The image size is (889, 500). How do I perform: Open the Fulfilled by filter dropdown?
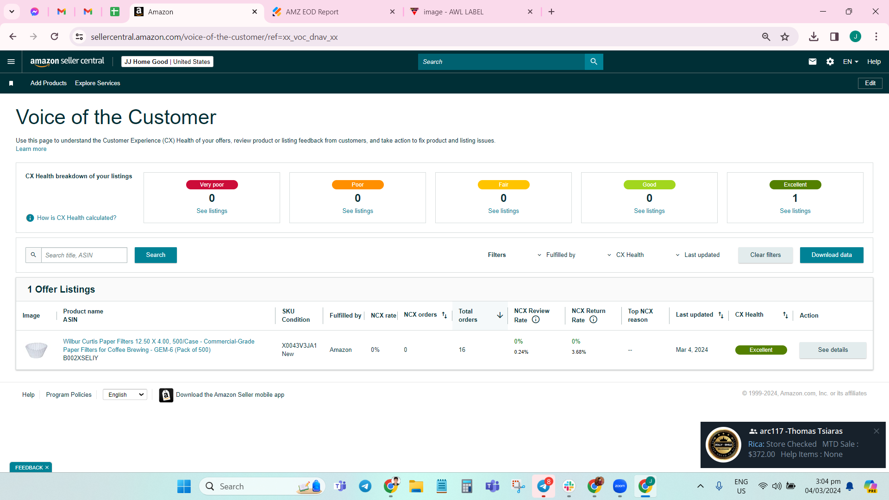pos(556,255)
